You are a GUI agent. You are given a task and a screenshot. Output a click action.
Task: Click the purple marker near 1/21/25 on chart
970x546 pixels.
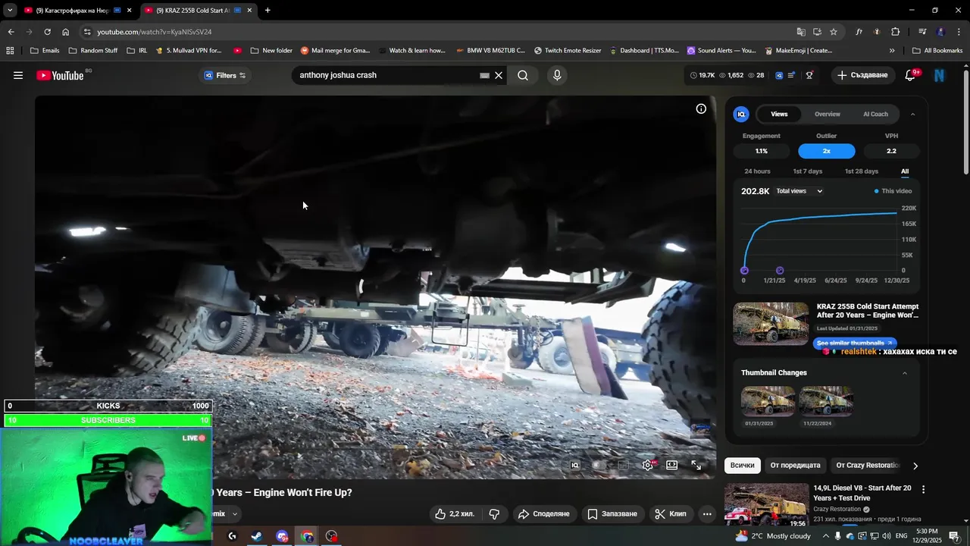point(780,270)
